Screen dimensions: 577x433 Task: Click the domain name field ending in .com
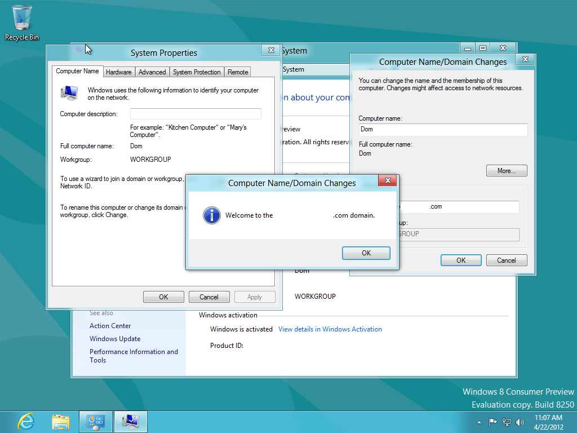[x=459, y=207]
